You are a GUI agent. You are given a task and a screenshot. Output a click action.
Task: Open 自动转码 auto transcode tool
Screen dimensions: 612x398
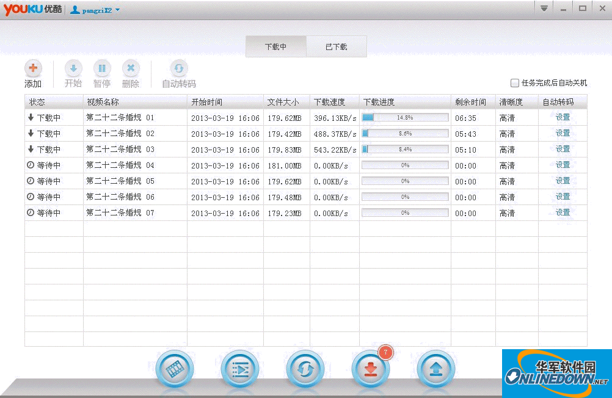(x=178, y=69)
